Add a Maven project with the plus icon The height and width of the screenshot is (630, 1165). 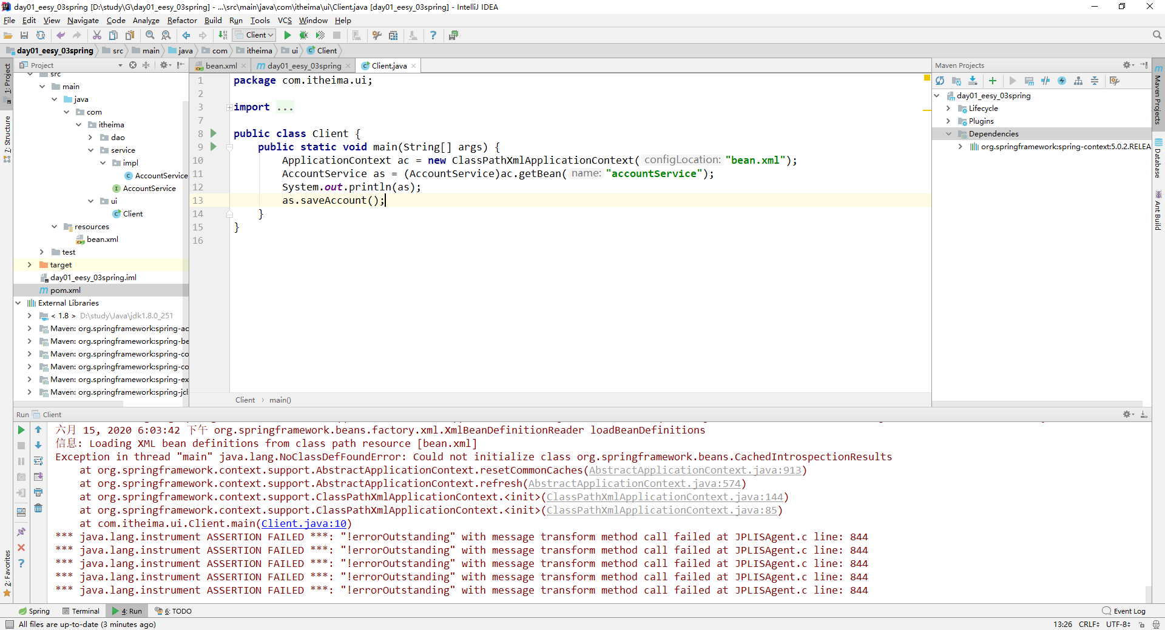click(993, 81)
